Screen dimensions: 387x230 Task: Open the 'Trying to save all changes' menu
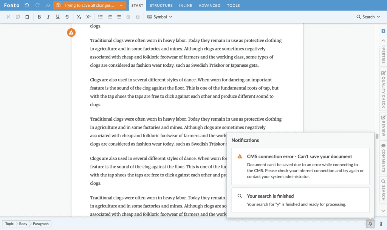pos(90,5)
